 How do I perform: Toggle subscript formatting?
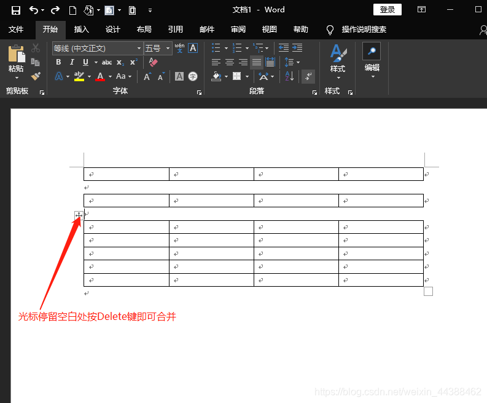point(120,63)
